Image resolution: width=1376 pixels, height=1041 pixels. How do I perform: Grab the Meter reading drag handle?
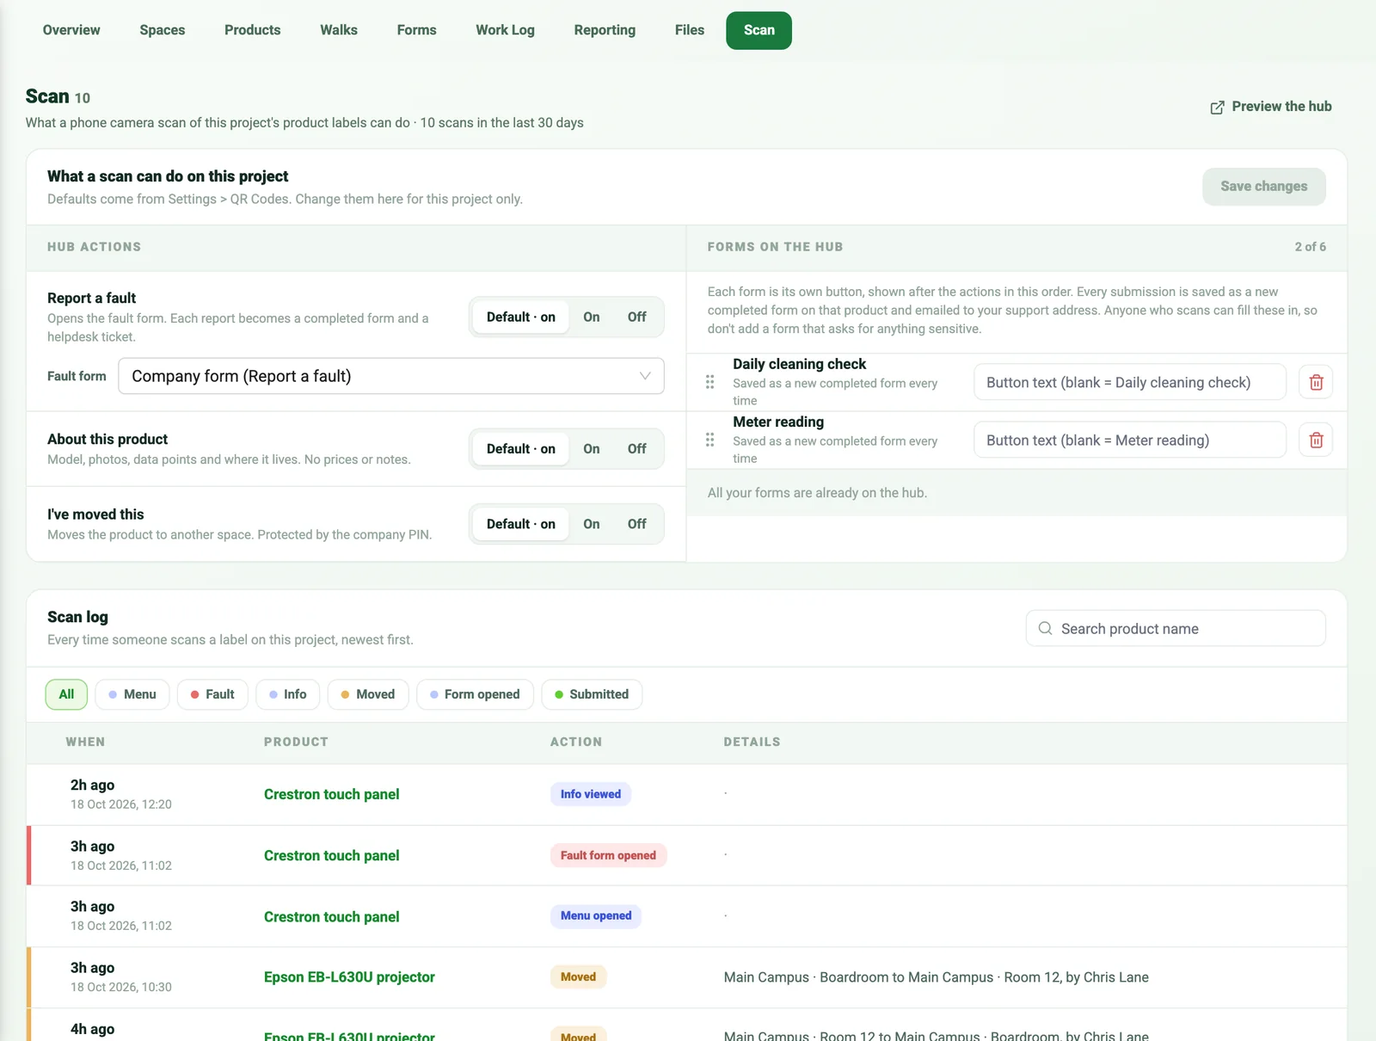coord(709,440)
